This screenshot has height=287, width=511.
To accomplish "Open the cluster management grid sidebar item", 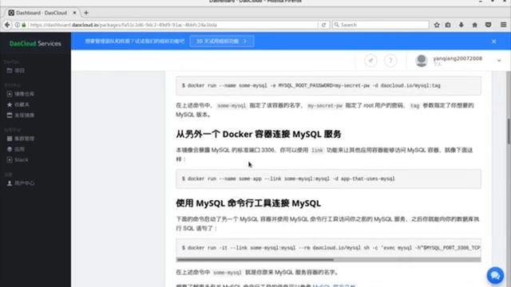I will point(20,139).
